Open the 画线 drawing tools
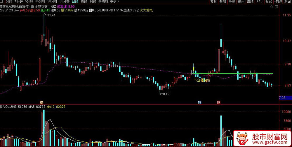The image size is (292, 147). [x=250, y=1]
